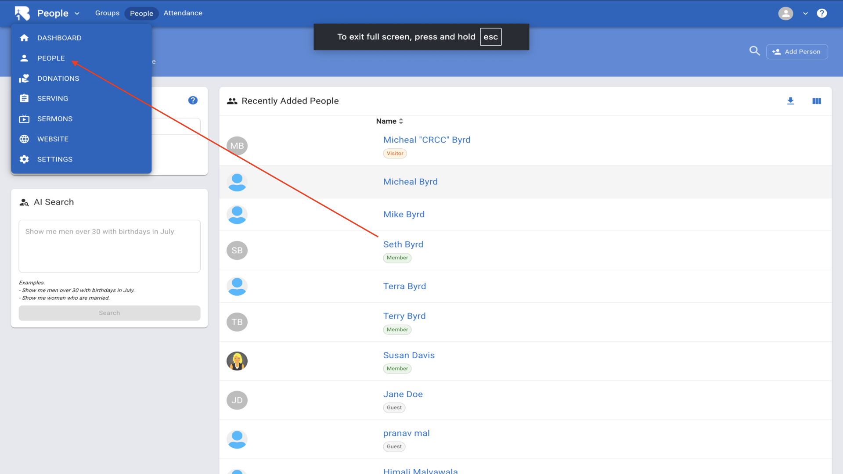Open the user avatar profile menu
The image size is (843, 474).
pos(785,13)
